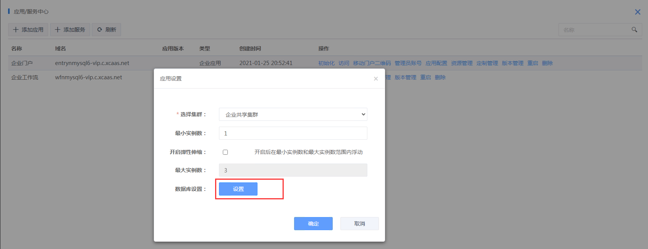Confirm with the 确定 button
The width and height of the screenshot is (648, 249).
(313, 224)
